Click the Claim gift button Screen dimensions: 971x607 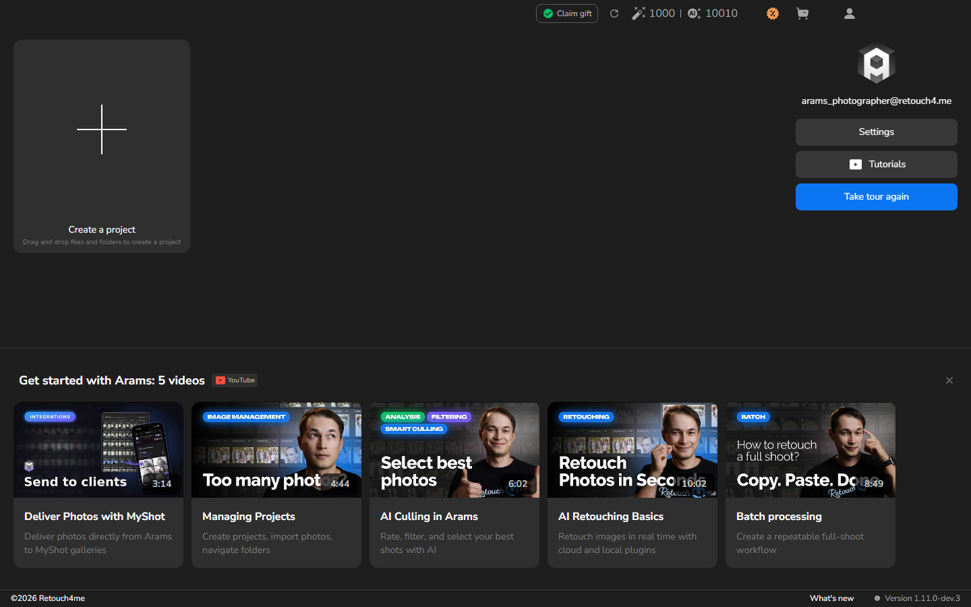click(x=567, y=13)
